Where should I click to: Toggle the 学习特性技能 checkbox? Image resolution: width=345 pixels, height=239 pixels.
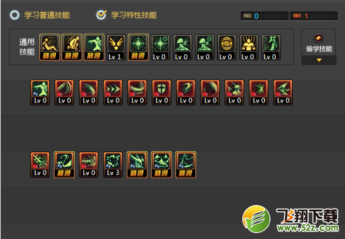tap(102, 15)
